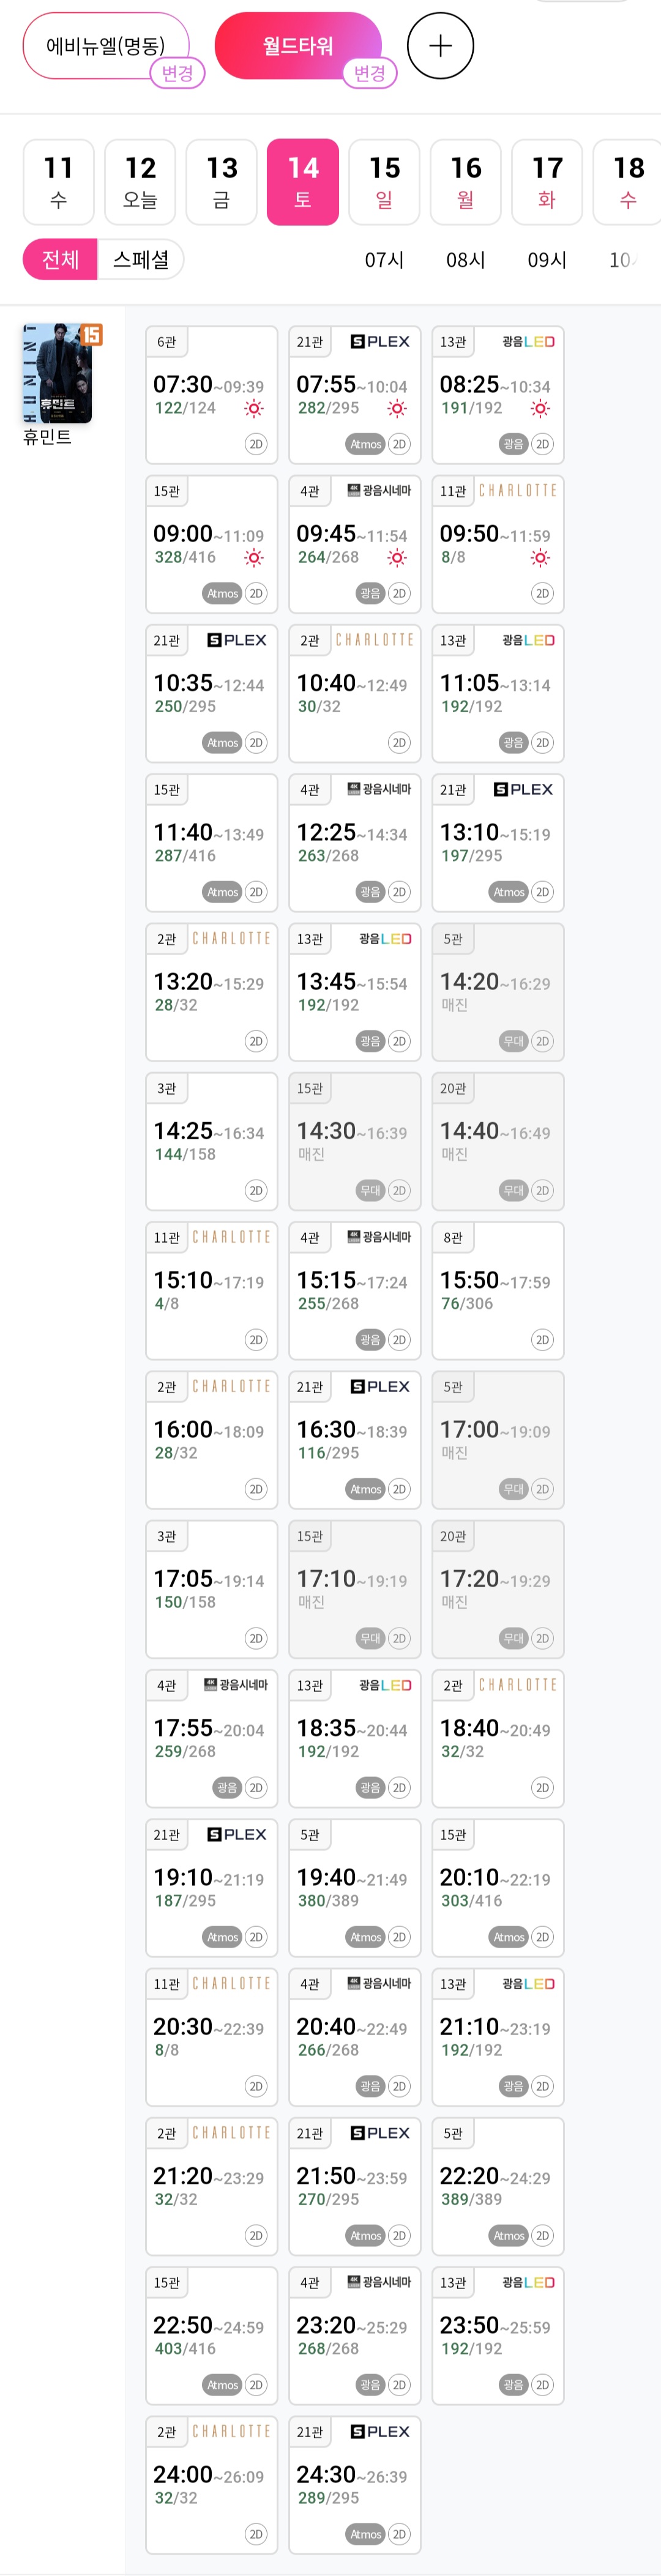Click the 광음LED logo on the 08:25 showtime

tap(528, 342)
